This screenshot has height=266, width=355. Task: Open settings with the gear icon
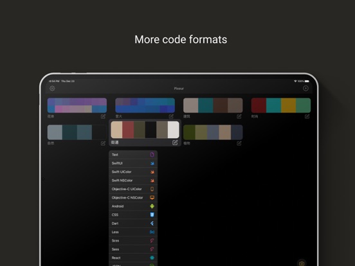52,89
